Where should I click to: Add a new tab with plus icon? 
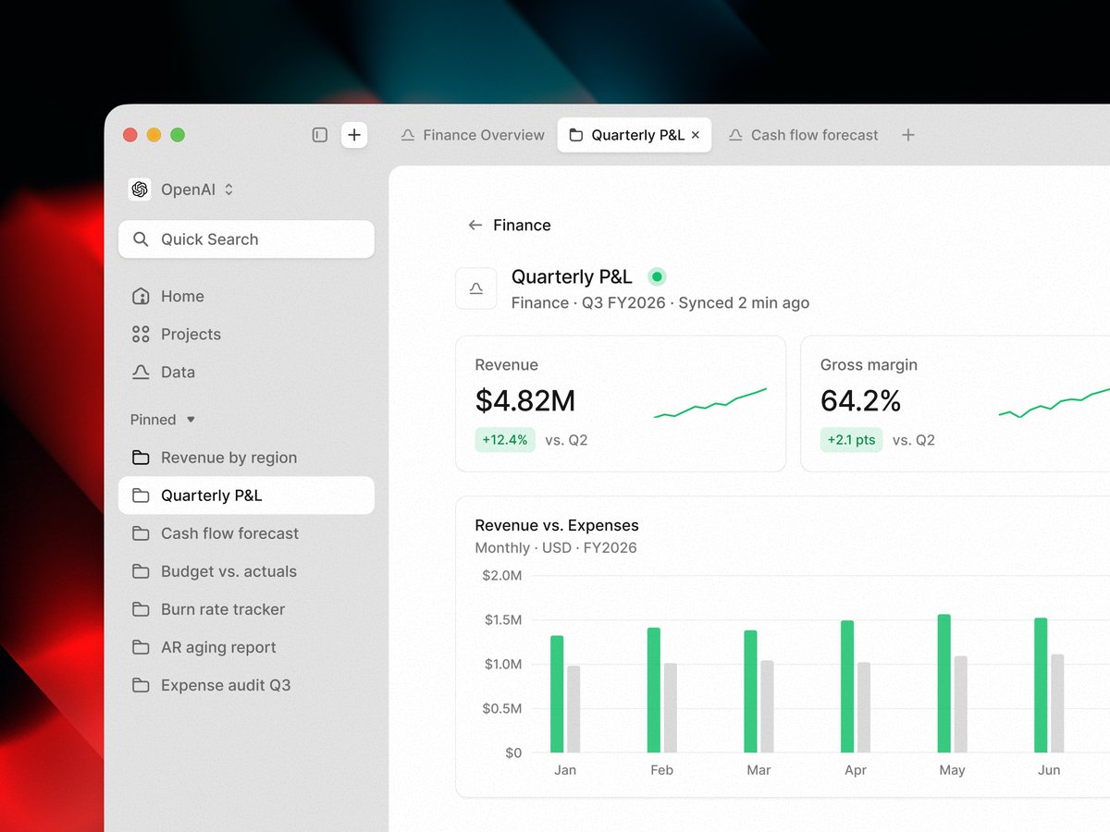pyautogui.click(x=908, y=135)
